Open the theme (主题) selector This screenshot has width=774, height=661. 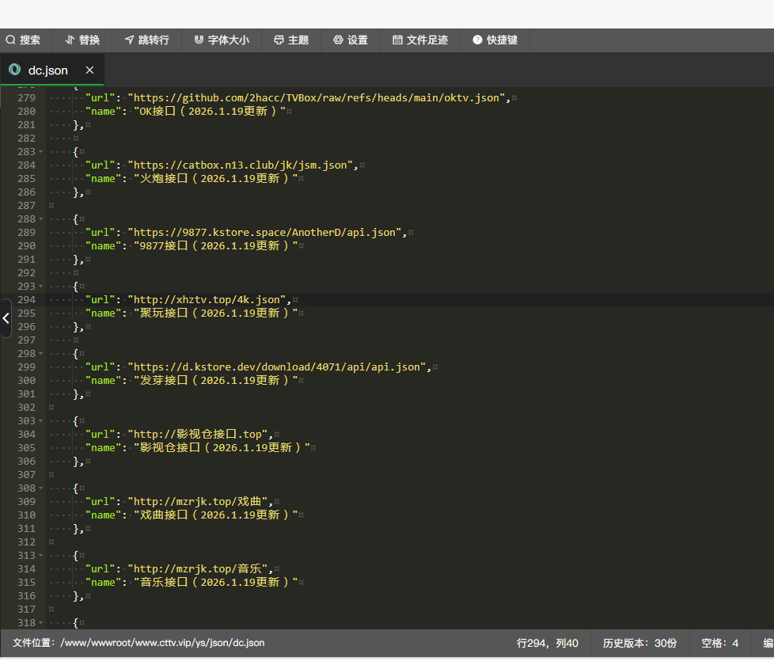[x=290, y=40]
